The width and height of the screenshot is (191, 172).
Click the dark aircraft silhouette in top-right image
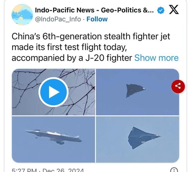point(136,90)
